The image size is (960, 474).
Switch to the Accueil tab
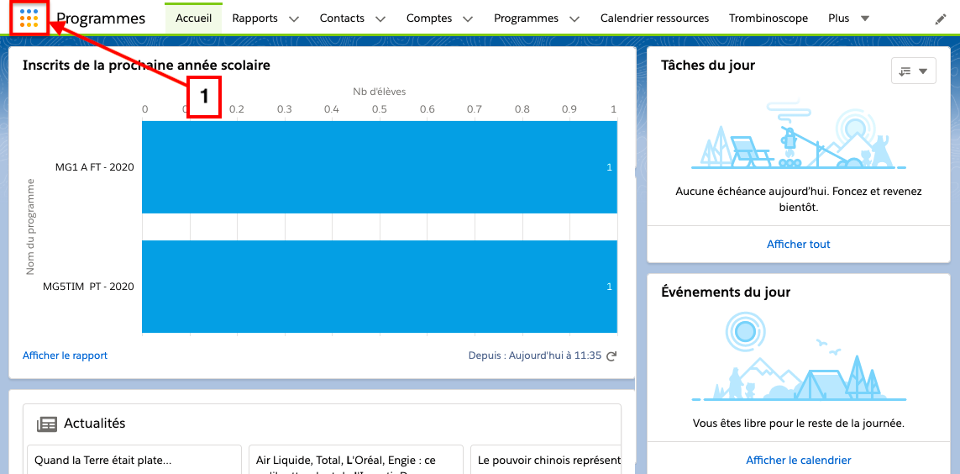point(193,18)
